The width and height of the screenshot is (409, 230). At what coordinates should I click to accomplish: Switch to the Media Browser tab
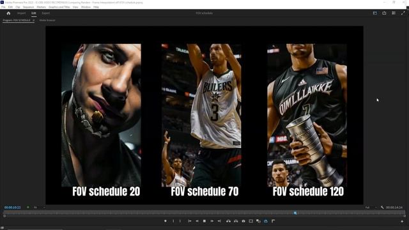pyautogui.click(x=47, y=20)
